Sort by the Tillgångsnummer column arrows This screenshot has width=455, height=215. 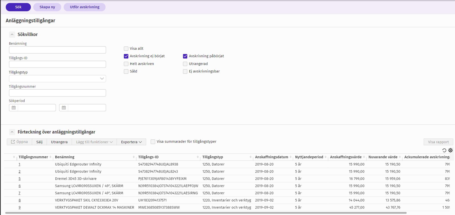coord(50,157)
